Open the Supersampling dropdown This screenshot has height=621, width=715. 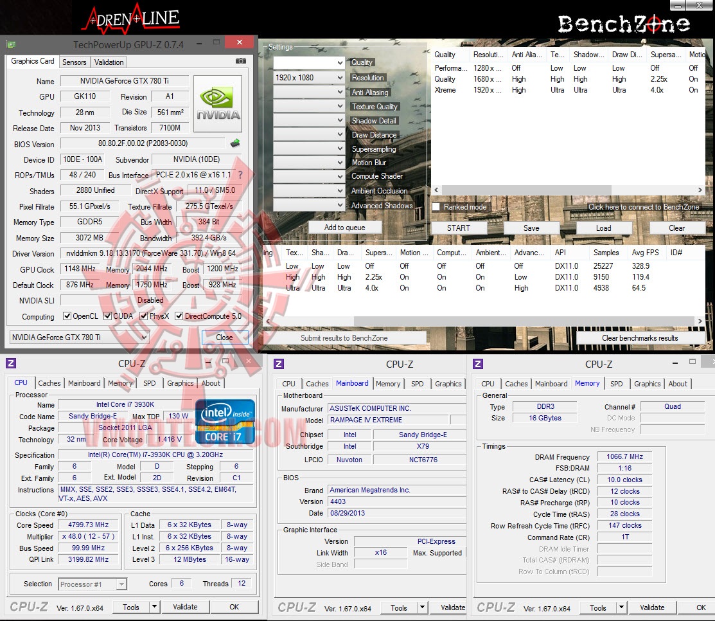tap(309, 148)
